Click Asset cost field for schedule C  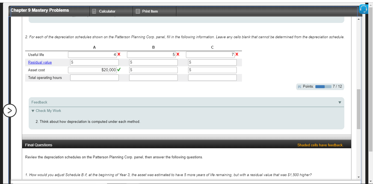point(212,70)
